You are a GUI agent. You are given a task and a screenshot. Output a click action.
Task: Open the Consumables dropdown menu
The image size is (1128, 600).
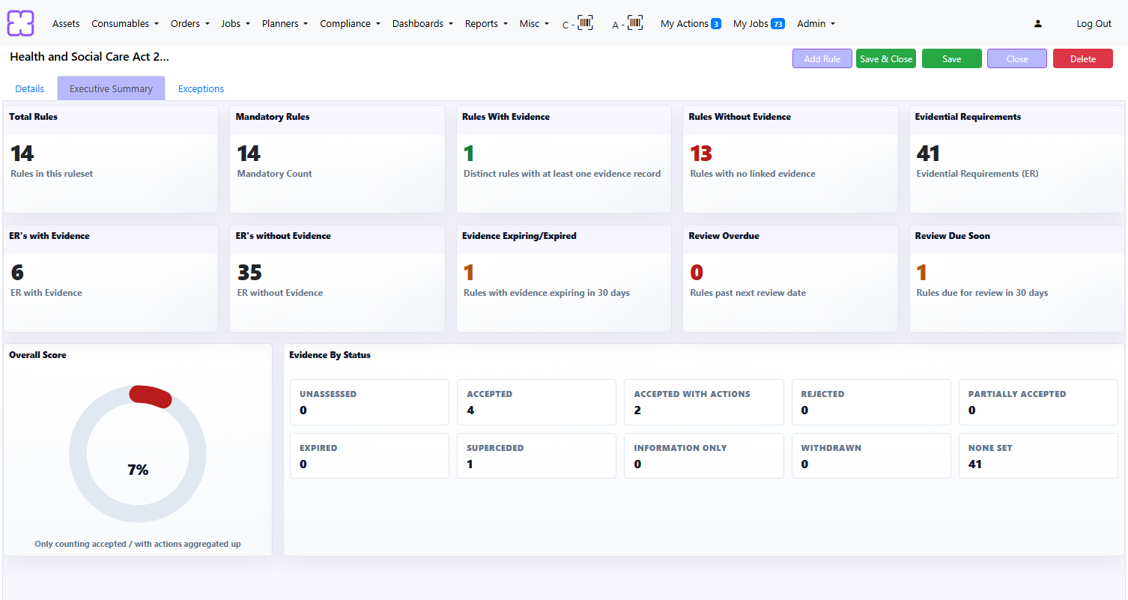click(x=125, y=24)
